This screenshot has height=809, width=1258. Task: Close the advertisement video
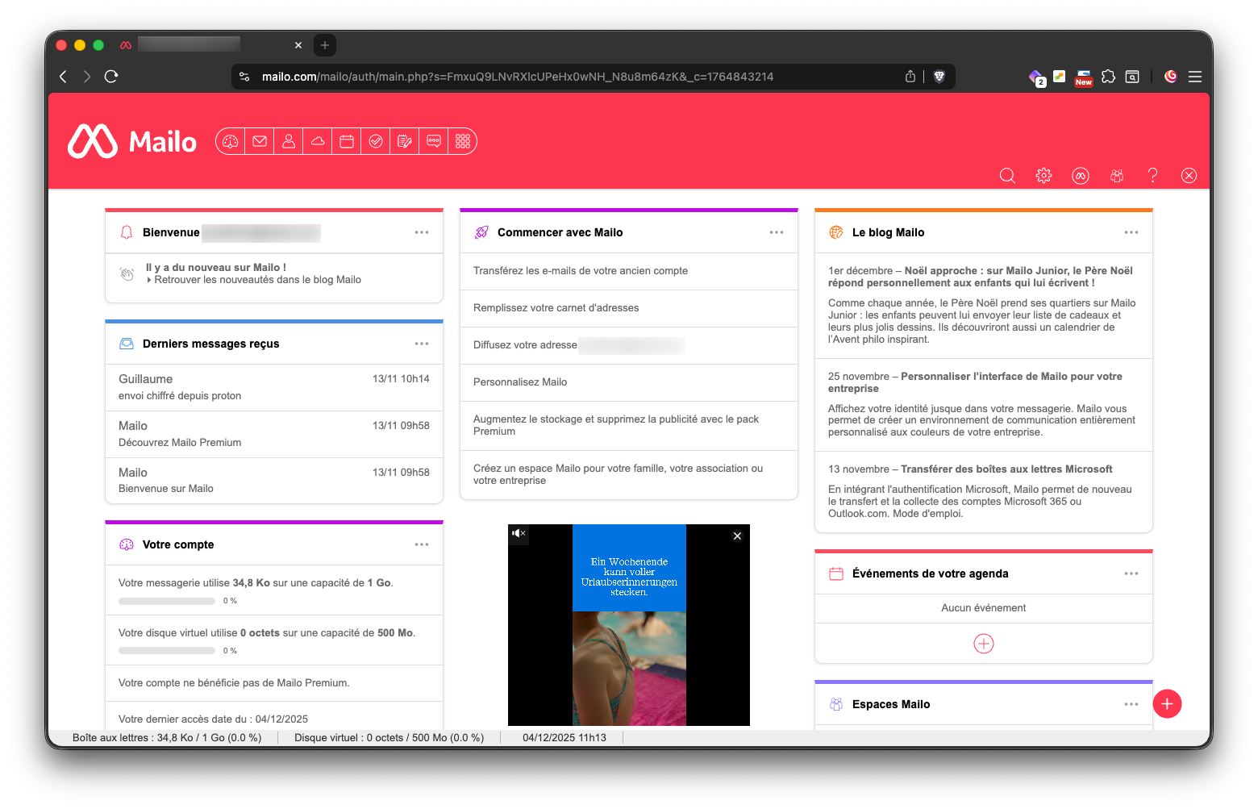[x=737, y=536]
